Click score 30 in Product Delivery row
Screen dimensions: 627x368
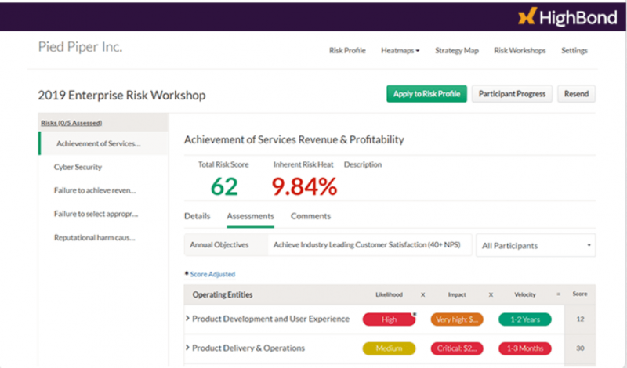coord(580,348)
